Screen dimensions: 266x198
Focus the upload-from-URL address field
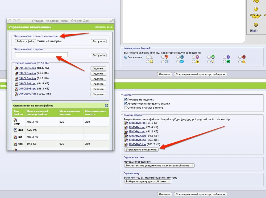pyautogui.click(x=41, y=55)
